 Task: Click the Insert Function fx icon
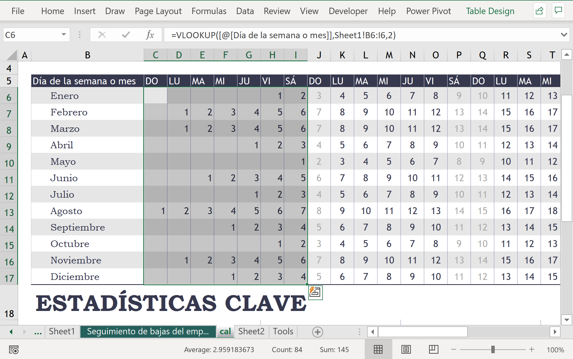(x=150, y=35)
